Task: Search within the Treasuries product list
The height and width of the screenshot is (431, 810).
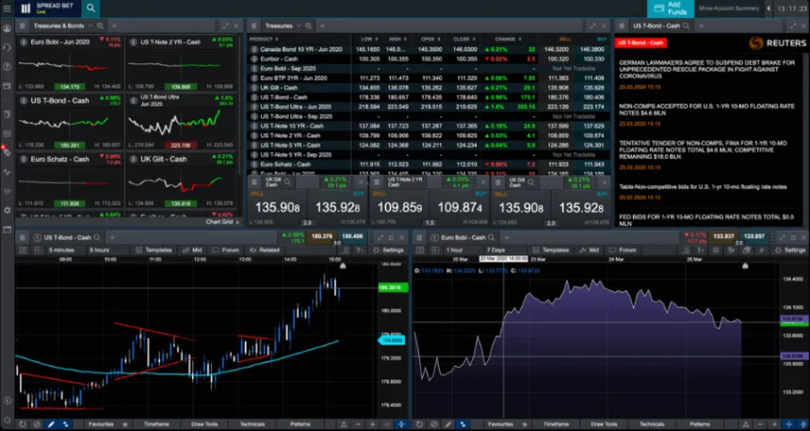Action: click(x=308, y=25)
